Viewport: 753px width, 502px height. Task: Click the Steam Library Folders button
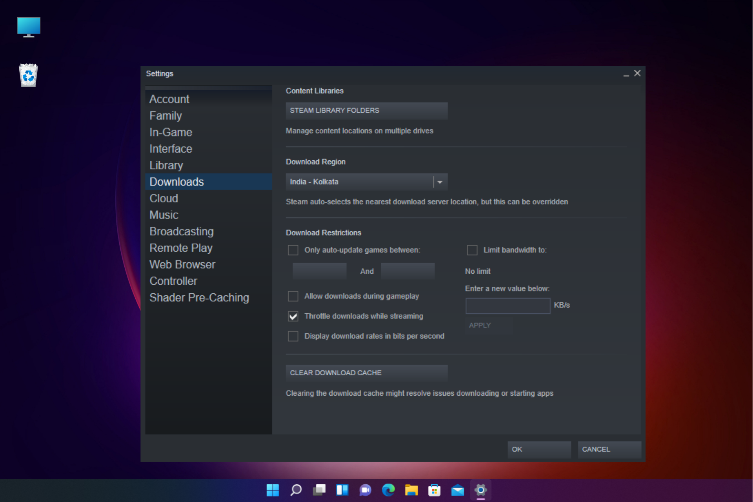click(366, 110)
